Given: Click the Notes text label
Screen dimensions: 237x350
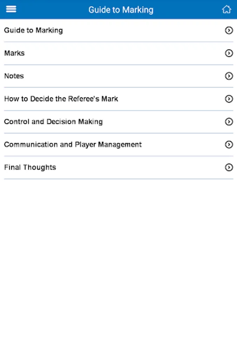Looking at the screenshot, I should pos(14,76).
